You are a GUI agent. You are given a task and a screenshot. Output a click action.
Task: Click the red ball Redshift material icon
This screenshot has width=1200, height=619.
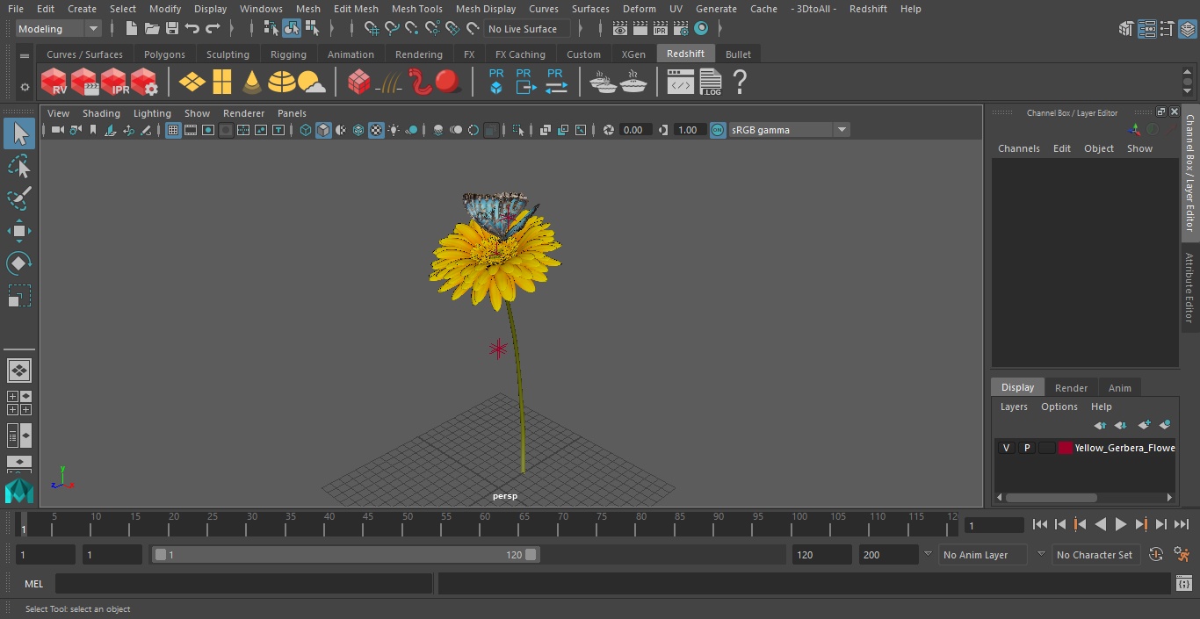449,83
